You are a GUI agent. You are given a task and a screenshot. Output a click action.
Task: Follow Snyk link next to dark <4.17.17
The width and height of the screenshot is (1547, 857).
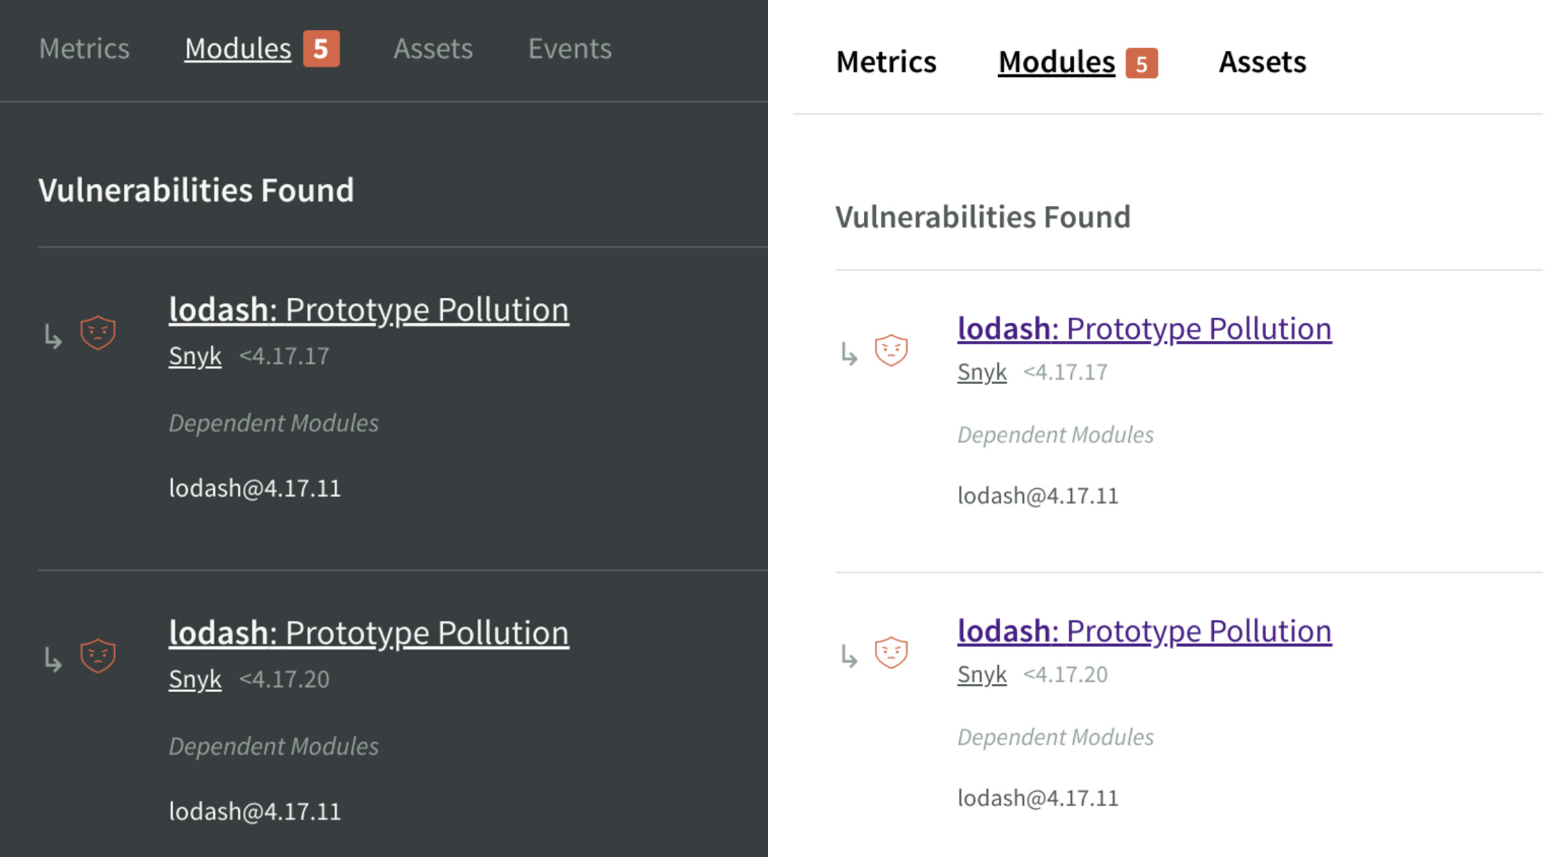tap(195, 356)
